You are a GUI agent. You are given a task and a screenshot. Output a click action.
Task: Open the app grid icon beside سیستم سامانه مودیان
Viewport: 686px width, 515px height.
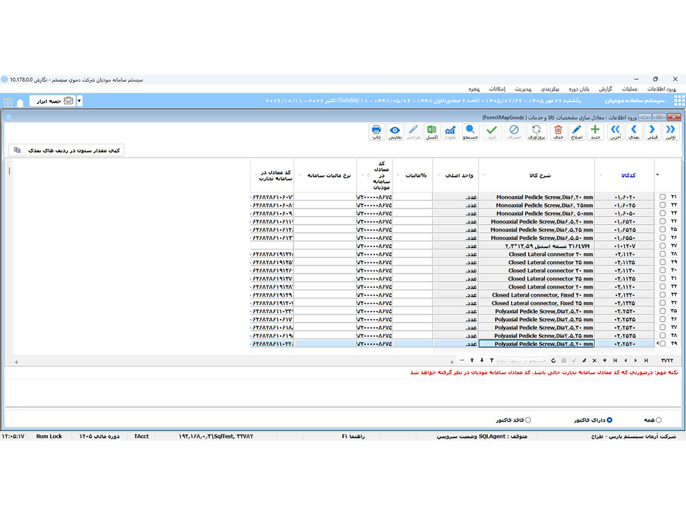click(x=679, y=101)
